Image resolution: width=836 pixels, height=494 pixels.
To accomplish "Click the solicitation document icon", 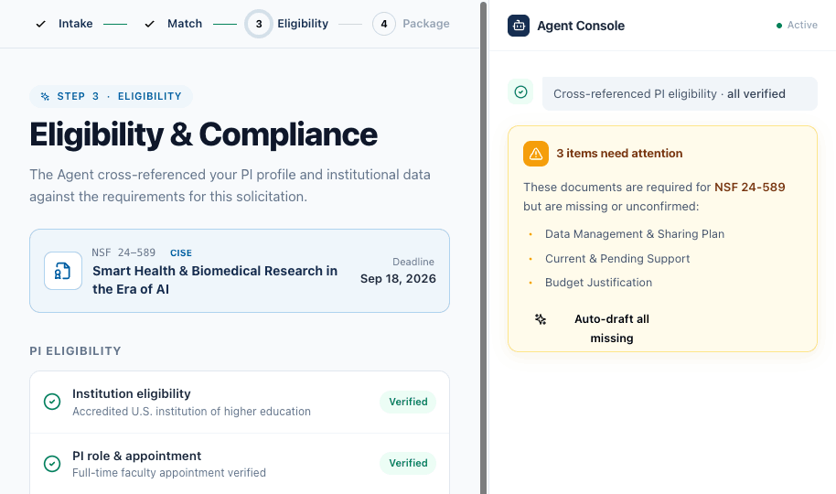I will pos(63,271).
